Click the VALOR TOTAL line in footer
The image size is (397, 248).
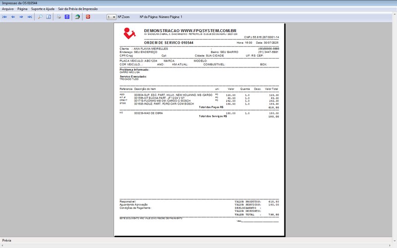pyautogui.click(x=257, y=214)
